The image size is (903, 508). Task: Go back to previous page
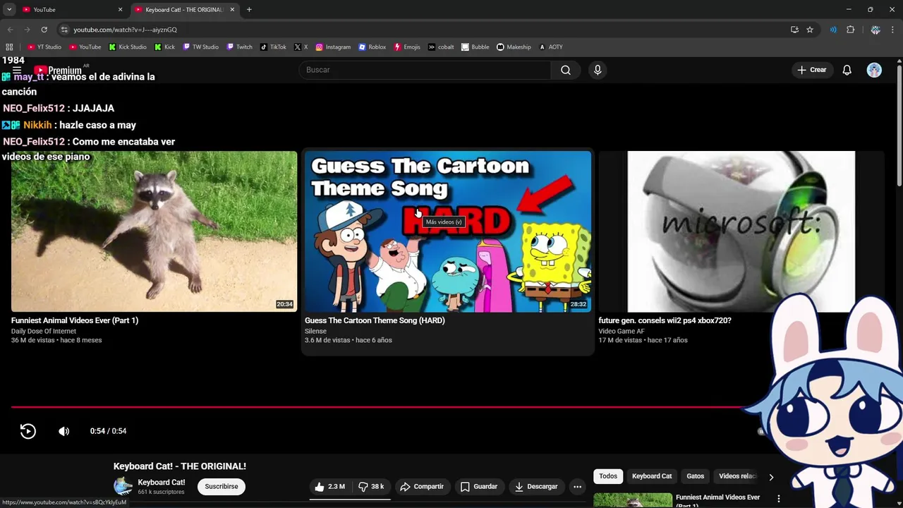point(10,30)
